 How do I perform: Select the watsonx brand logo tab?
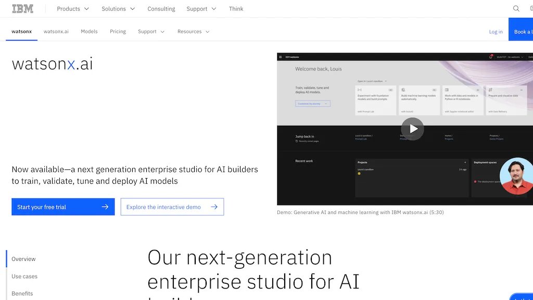click(21, 31)
